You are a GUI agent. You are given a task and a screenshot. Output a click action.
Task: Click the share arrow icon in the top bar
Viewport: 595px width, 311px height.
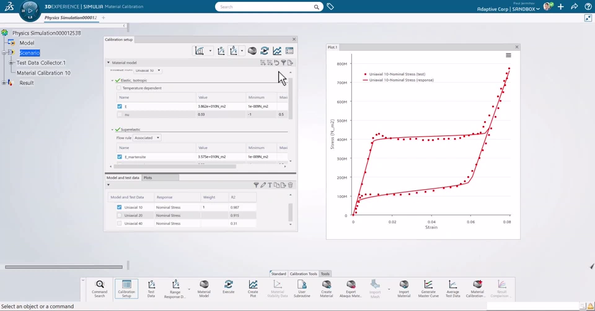pyautogui.click(x=575, y=7)
